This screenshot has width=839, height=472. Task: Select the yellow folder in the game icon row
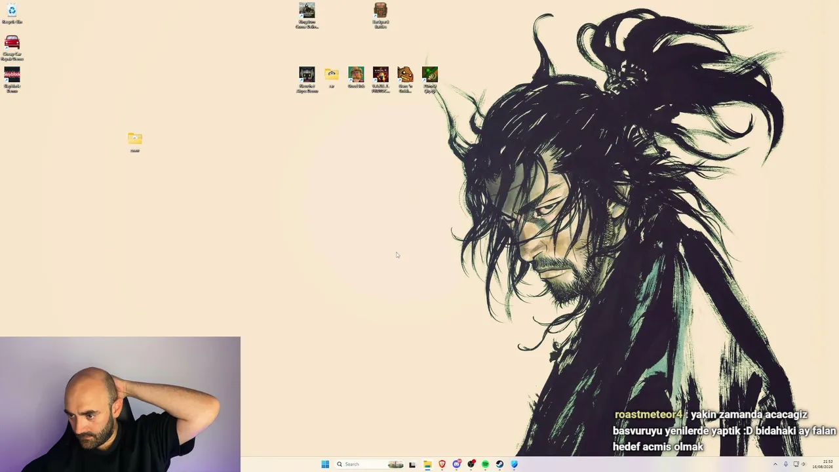(x=332, y=77)
